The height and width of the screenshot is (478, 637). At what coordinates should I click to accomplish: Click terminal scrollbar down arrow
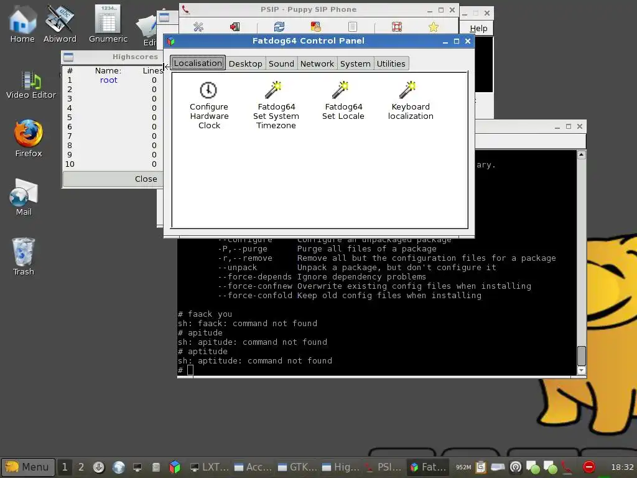click(582, 370)
